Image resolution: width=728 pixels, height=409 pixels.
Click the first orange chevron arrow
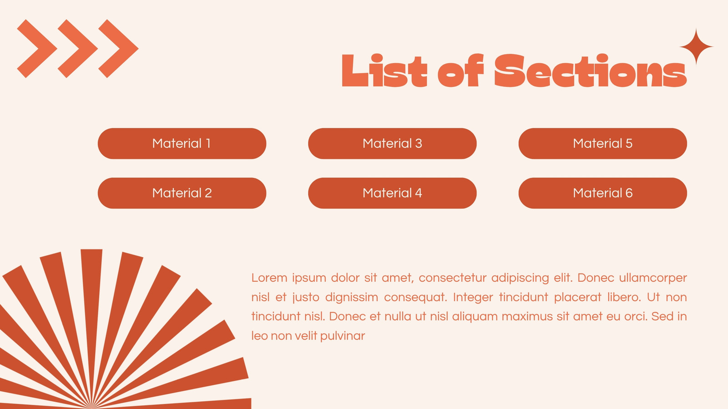(x=37, y=49)
